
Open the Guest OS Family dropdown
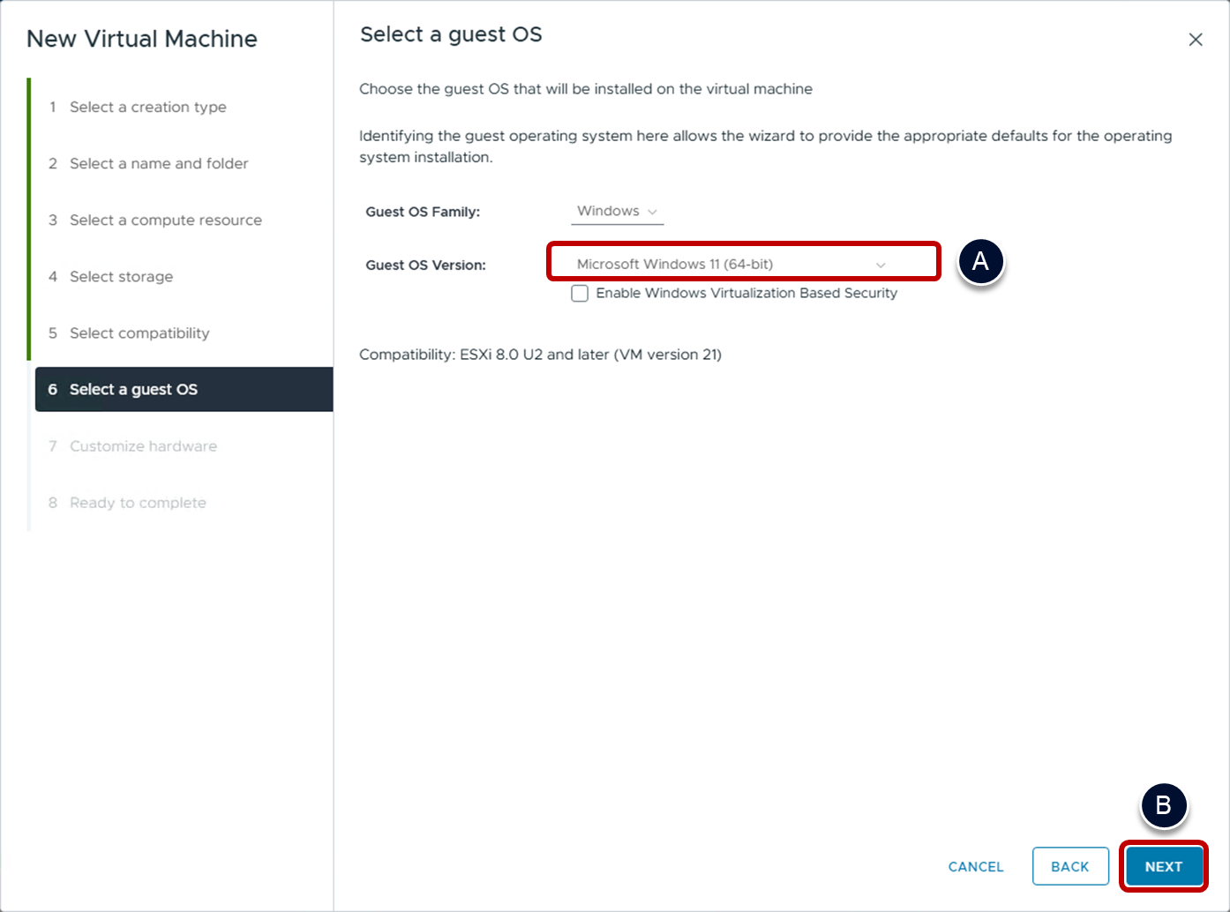pyautogui.click(x=616, y=212)
